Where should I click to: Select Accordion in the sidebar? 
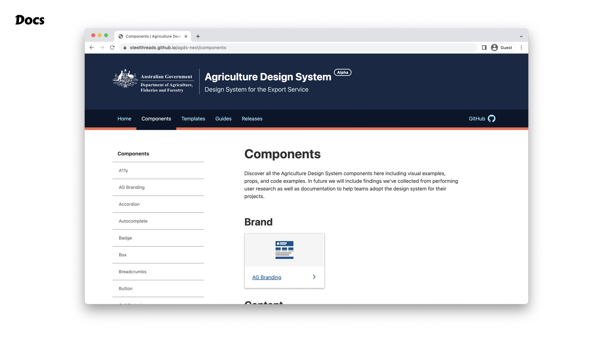click(129, 204)
